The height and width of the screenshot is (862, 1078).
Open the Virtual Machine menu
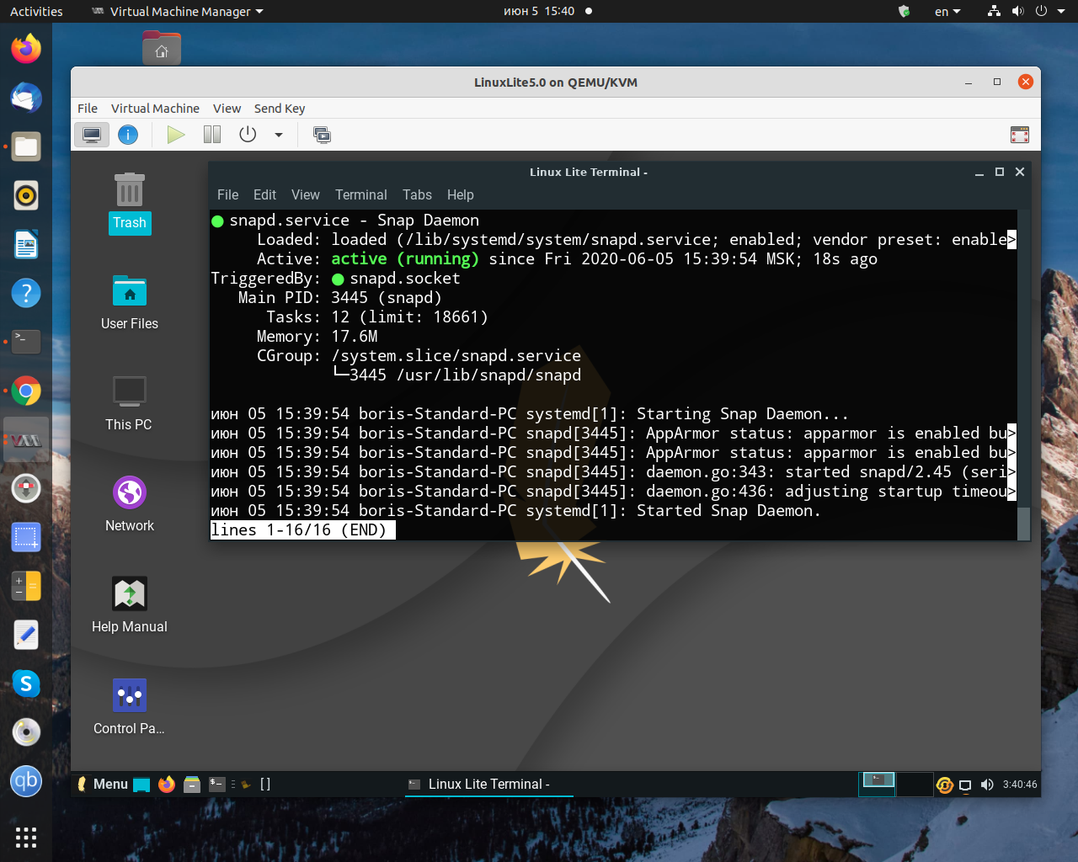click(x=155, y=108)
